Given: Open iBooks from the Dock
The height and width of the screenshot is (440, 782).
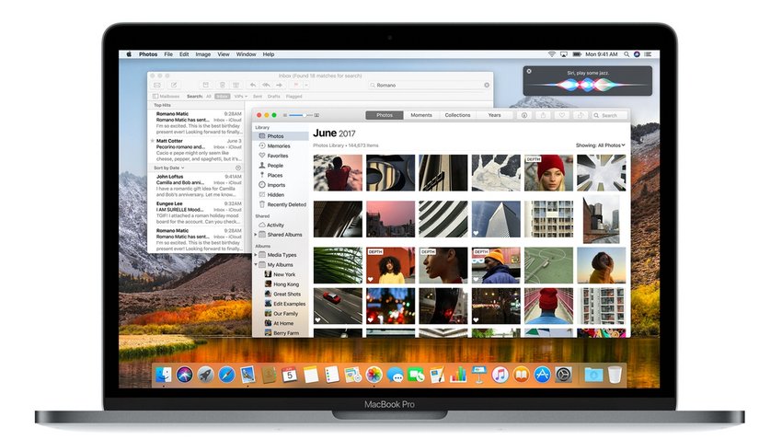Looking at the screenshot, I should click(521, 375).
